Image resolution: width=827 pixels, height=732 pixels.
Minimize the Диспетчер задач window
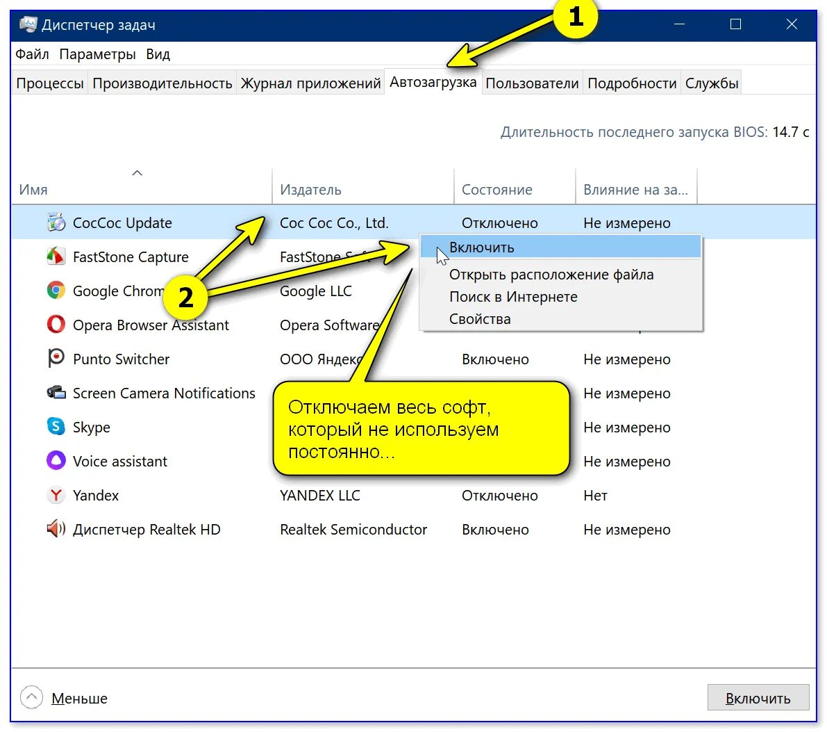[x=679, y=24]
